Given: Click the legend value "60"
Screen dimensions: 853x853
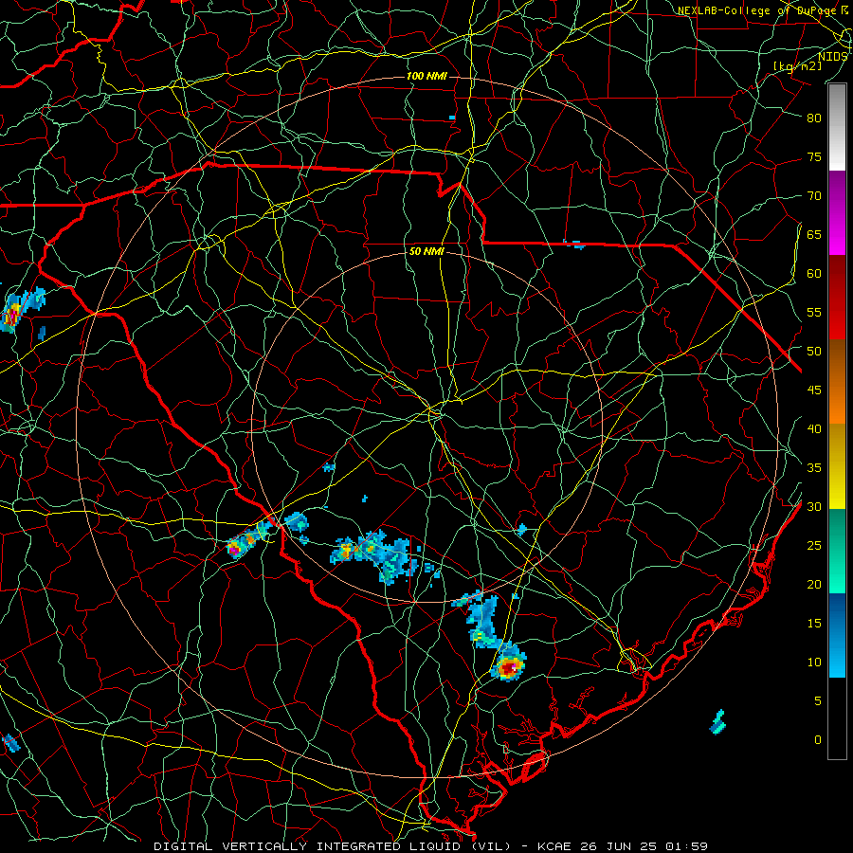Looking at the screenshot, I should tap(814, 274).
